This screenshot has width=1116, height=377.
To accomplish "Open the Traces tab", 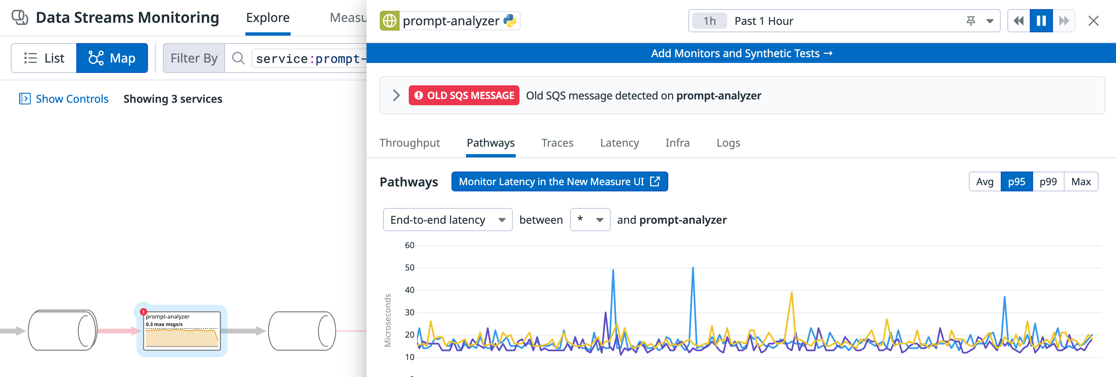I will 557,143.
